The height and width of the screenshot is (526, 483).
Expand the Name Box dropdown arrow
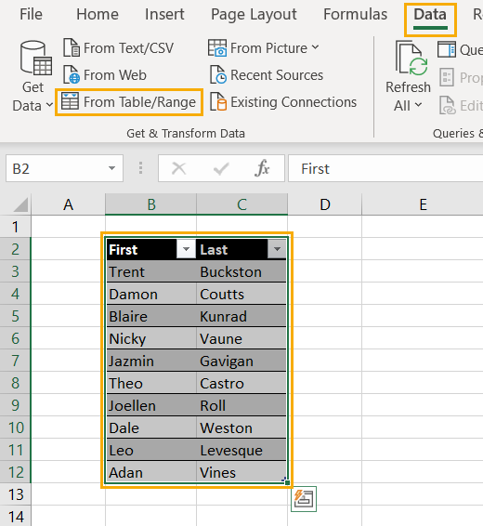112,168
